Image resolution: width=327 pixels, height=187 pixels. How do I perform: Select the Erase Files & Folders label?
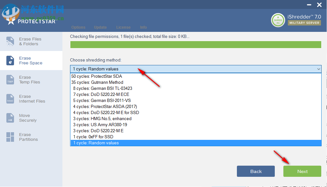coord(30,41)
